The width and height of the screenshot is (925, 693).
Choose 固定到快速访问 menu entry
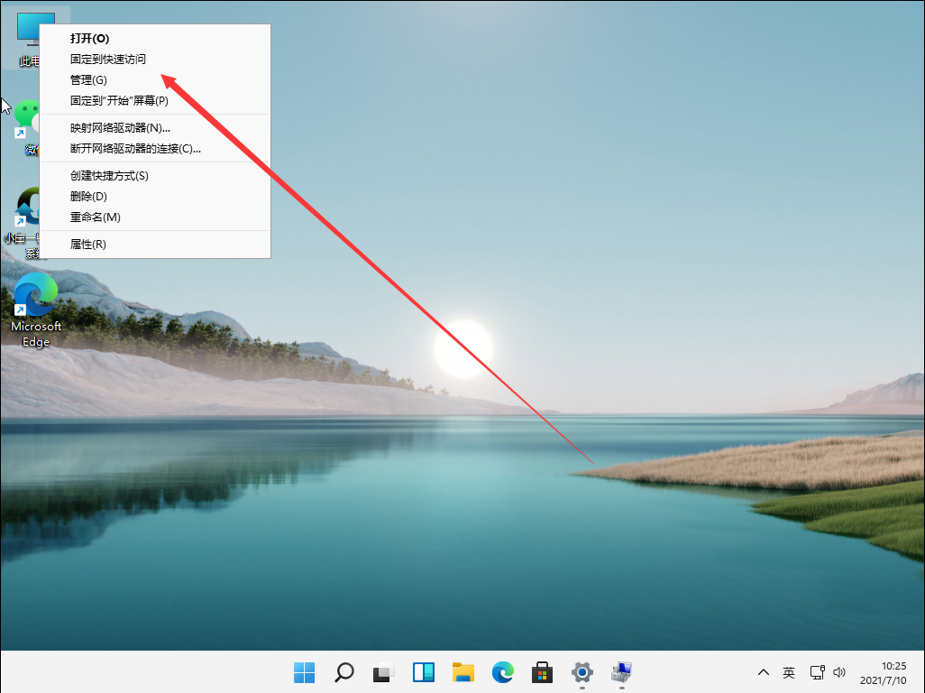pyautogui.click(x=108, y=60)
